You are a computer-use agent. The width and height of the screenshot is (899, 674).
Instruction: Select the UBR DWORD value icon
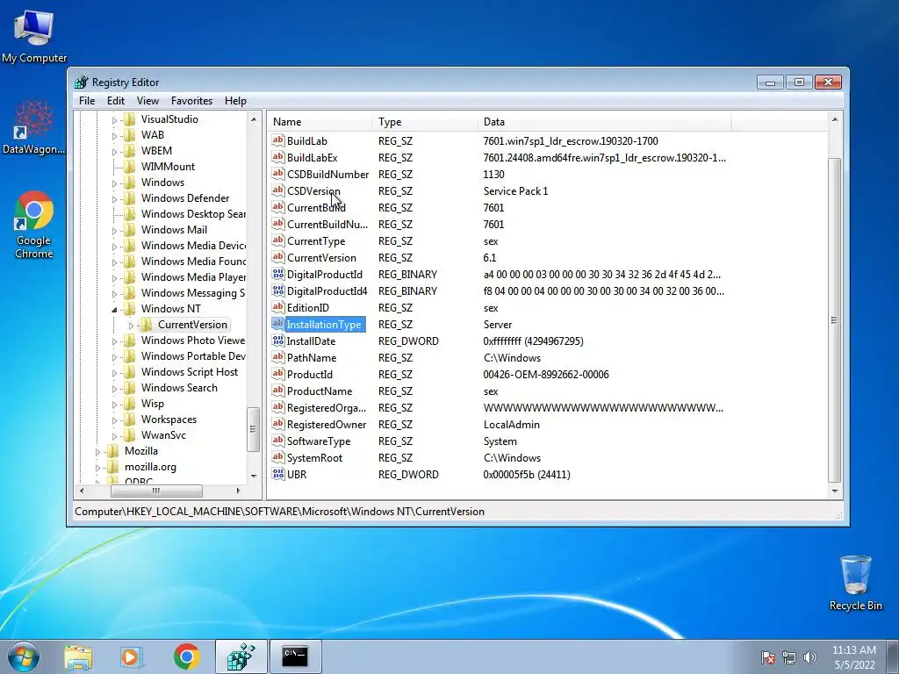tap(278, 474)
